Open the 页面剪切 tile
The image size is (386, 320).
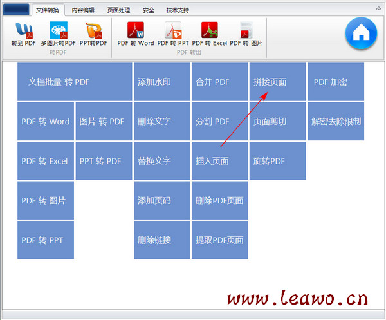click(278, 122)
